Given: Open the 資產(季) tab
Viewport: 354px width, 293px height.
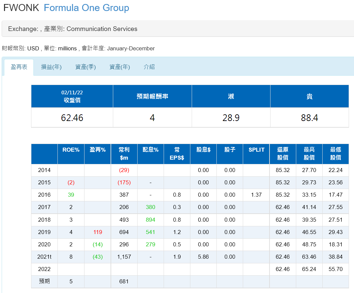Looking at the screenshot, I should (85, 67).
